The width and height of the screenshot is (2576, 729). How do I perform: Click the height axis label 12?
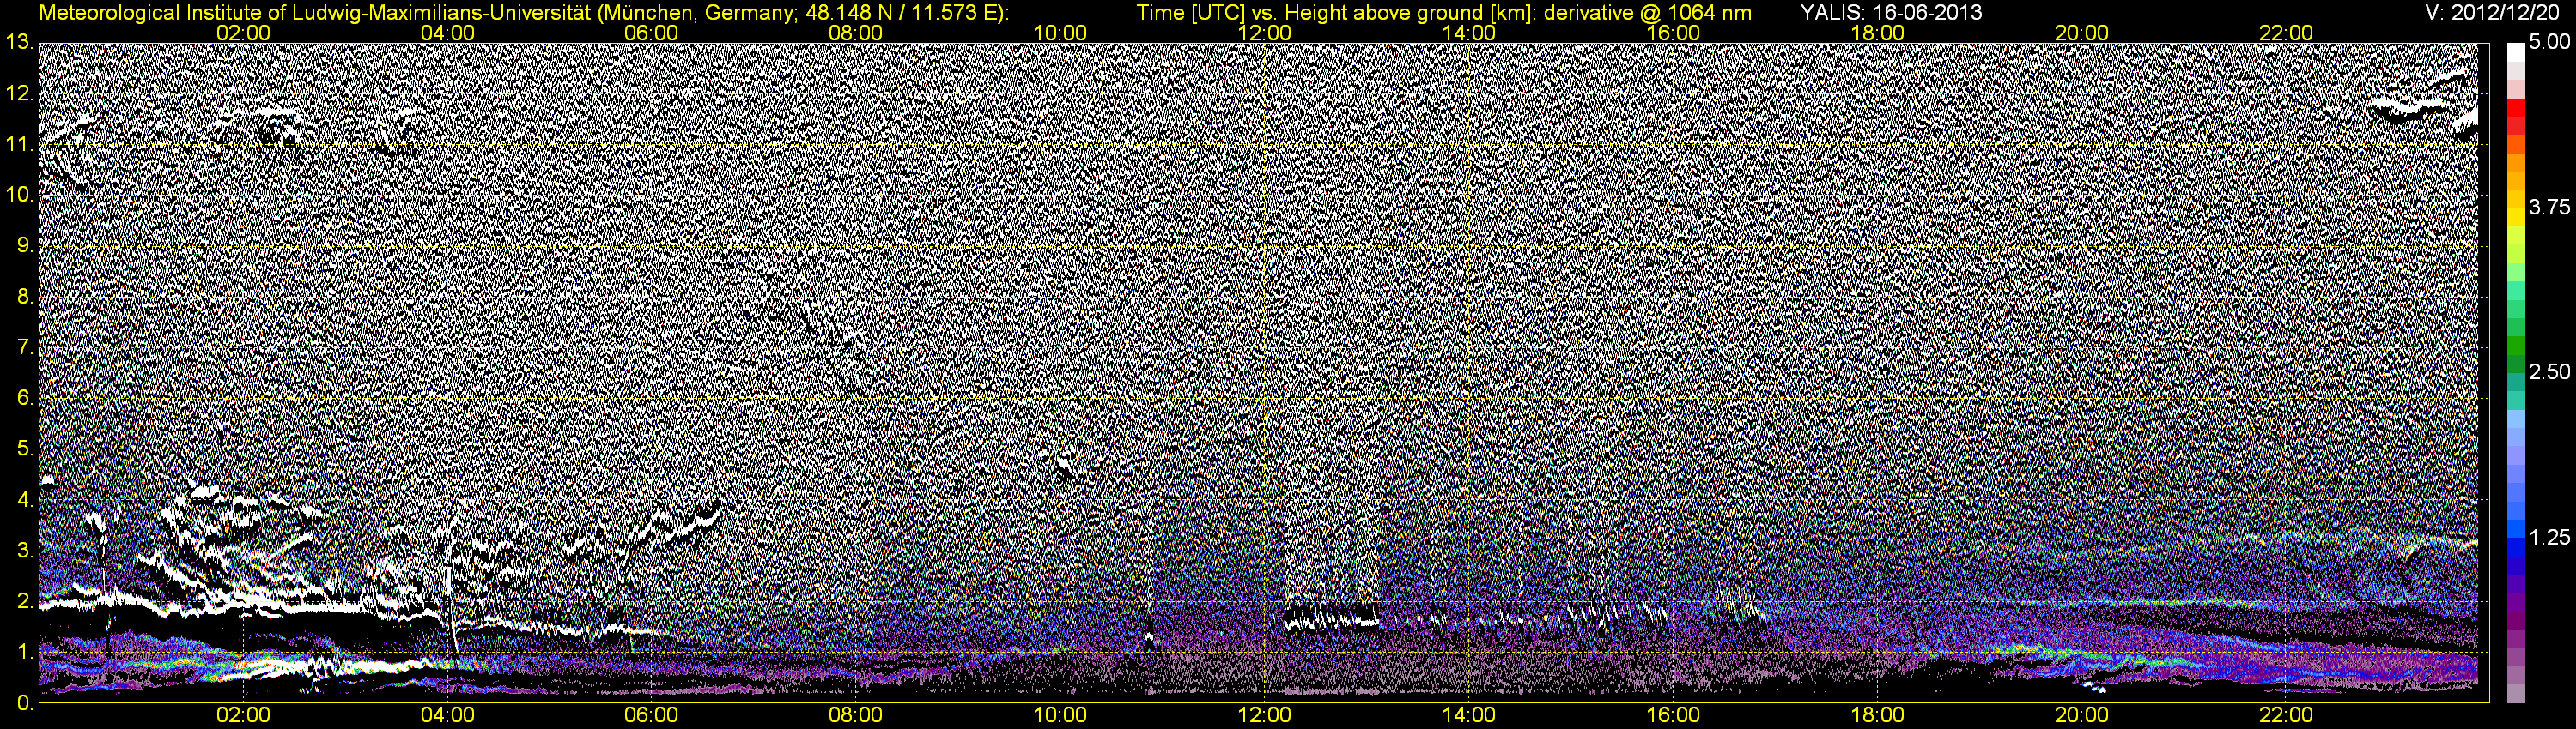18,93
